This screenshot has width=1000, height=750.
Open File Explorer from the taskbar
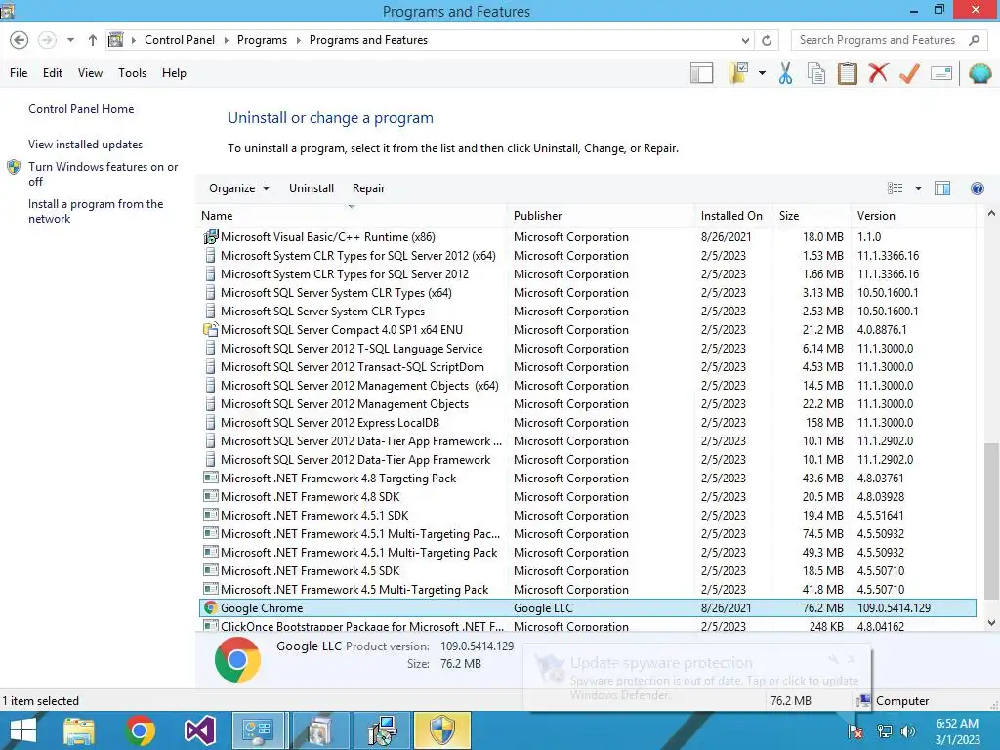coord(79,730)
